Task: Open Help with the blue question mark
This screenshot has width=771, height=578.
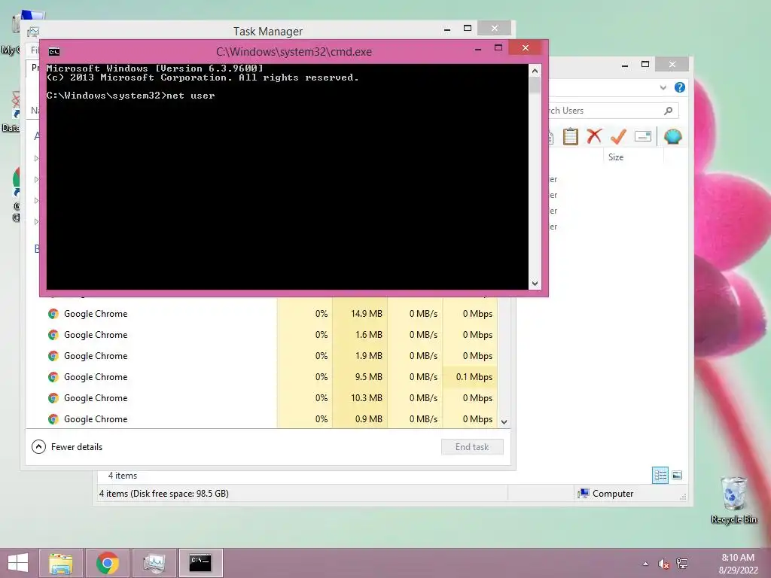Action: point(680,87)
